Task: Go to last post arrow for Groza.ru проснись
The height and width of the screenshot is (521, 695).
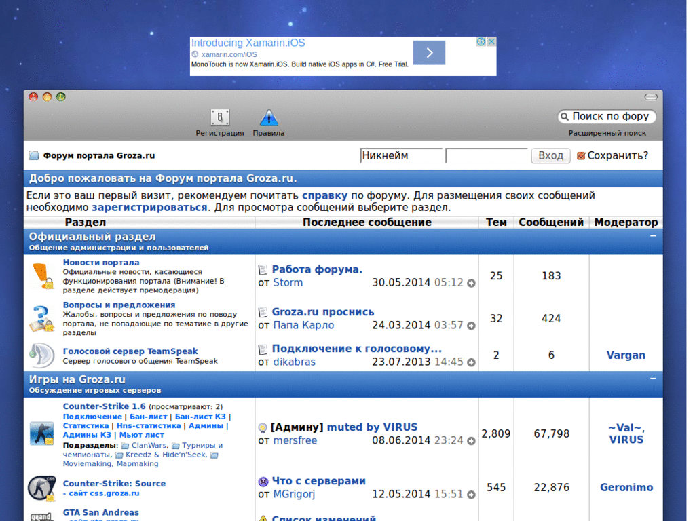Action: [x=471, y=326]
